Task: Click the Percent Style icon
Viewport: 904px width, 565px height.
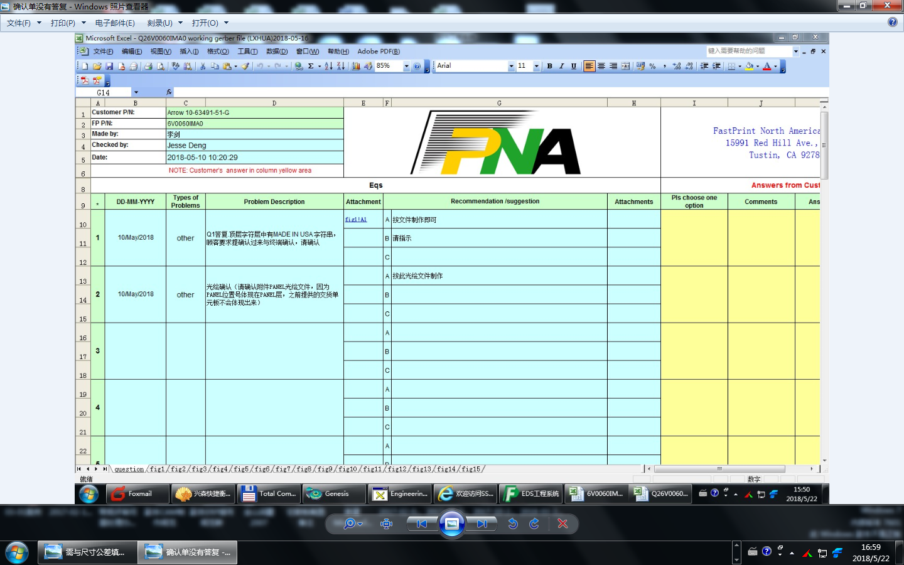Action: pos(652,66)
